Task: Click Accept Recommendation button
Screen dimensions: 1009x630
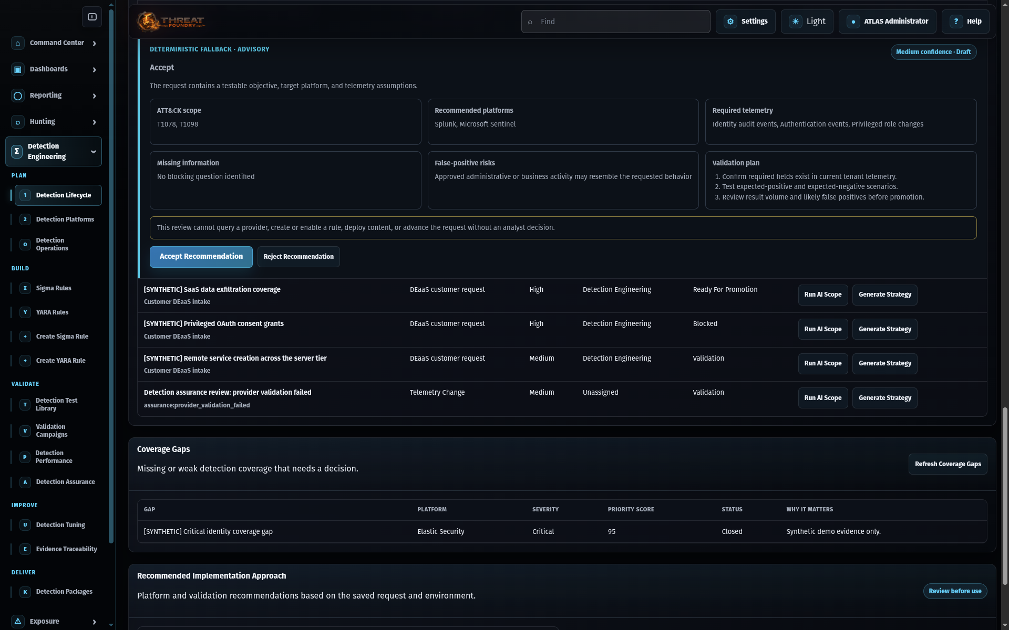Action: [x=201, y=257]
